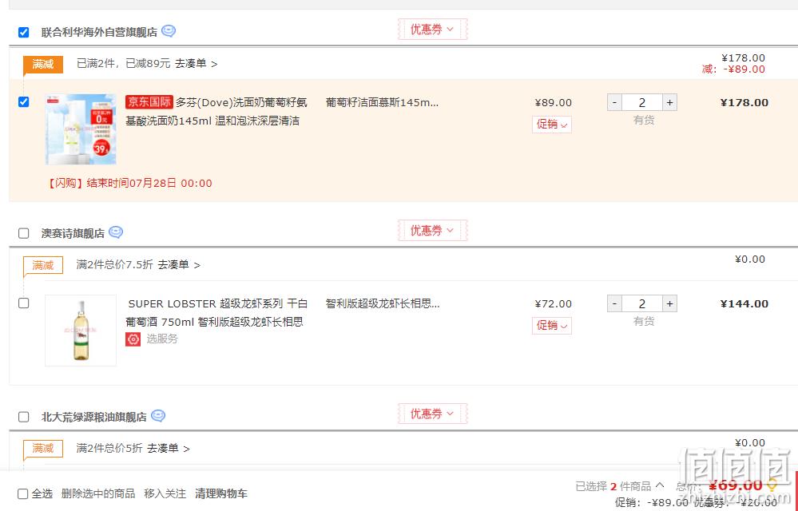Click the ¥144.00 subtotal text

pos(744,304)
